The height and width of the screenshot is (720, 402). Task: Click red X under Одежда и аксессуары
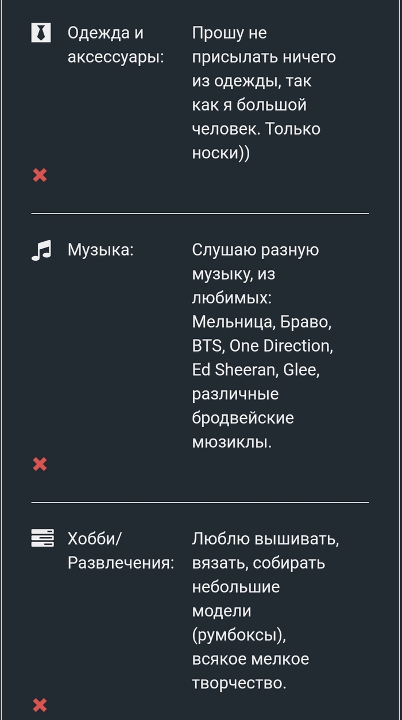pyautogui.click(x=40, y=175)
